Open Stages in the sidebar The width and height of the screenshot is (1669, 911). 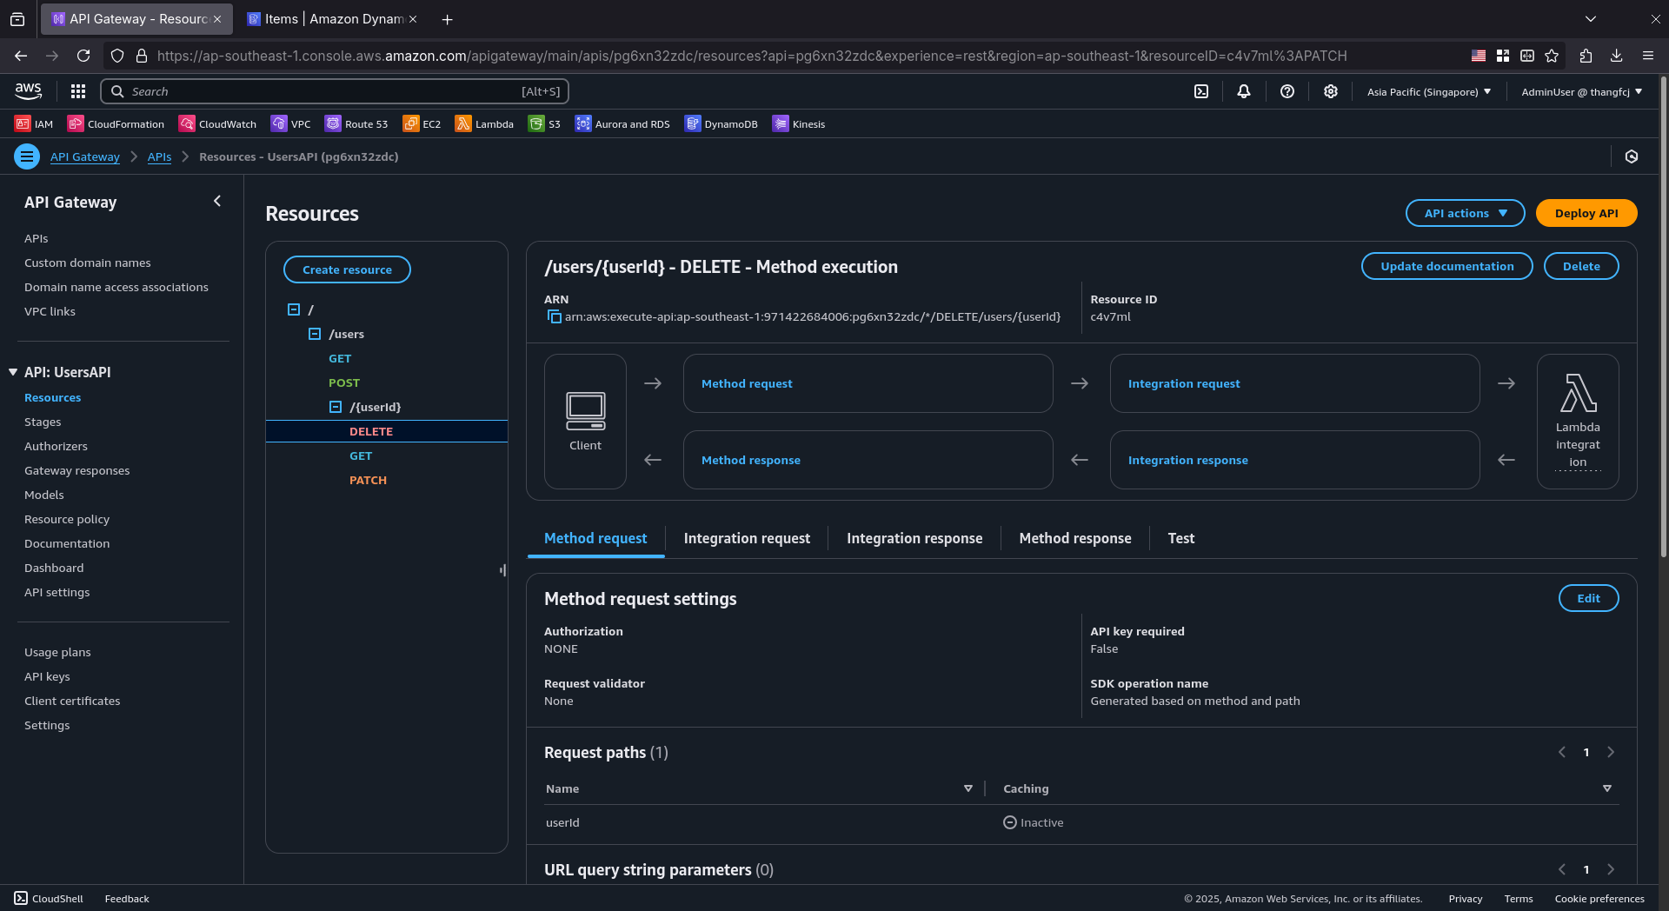pos(43,422)
